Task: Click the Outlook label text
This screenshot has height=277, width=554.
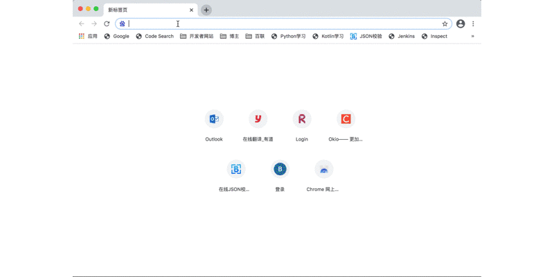Action: pos(214,139)
